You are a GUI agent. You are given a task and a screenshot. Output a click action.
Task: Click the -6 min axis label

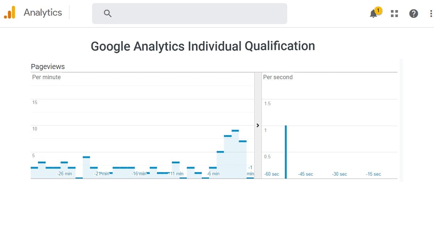tap(213, 174)
